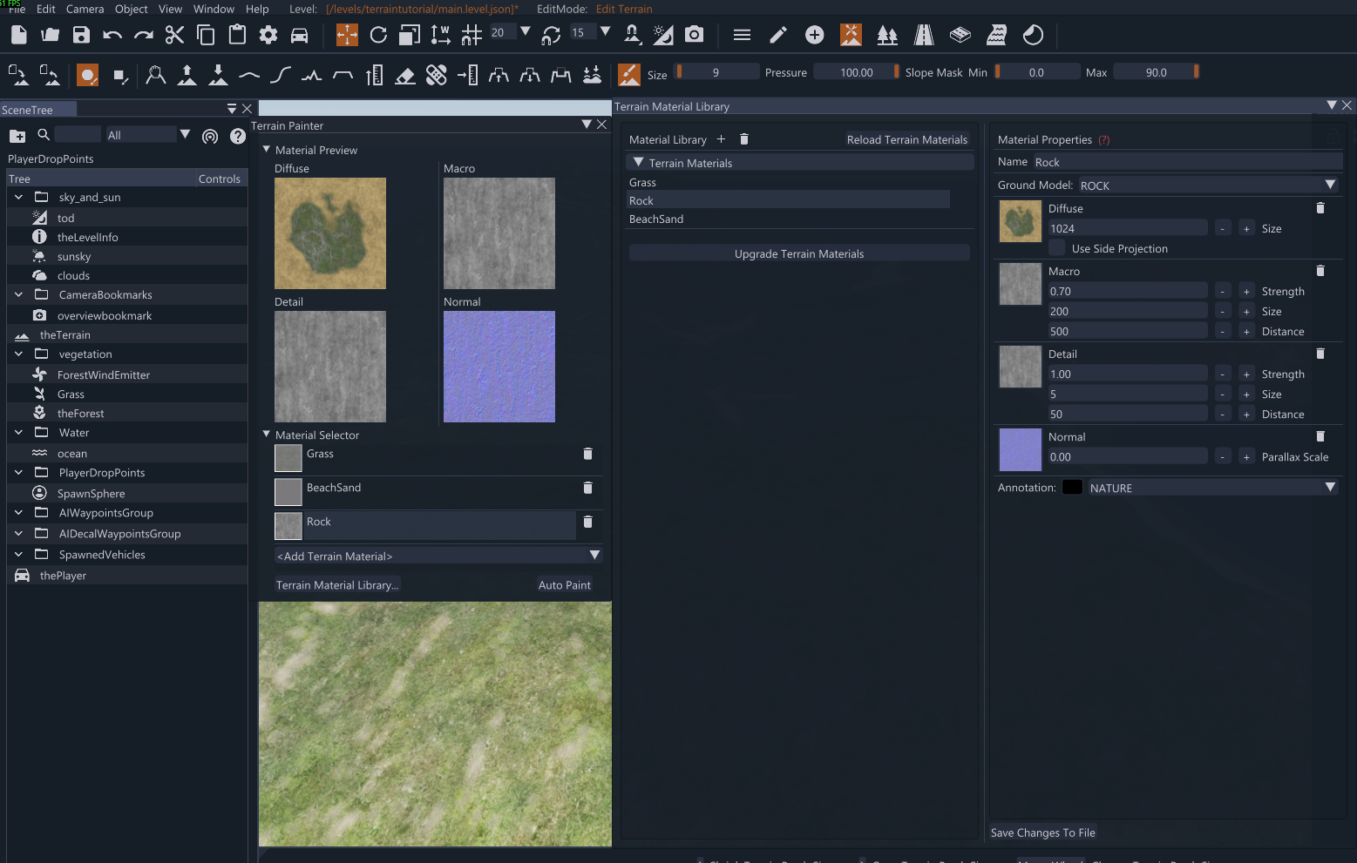Select the Move/translate gizmo tool

(347, 35)
